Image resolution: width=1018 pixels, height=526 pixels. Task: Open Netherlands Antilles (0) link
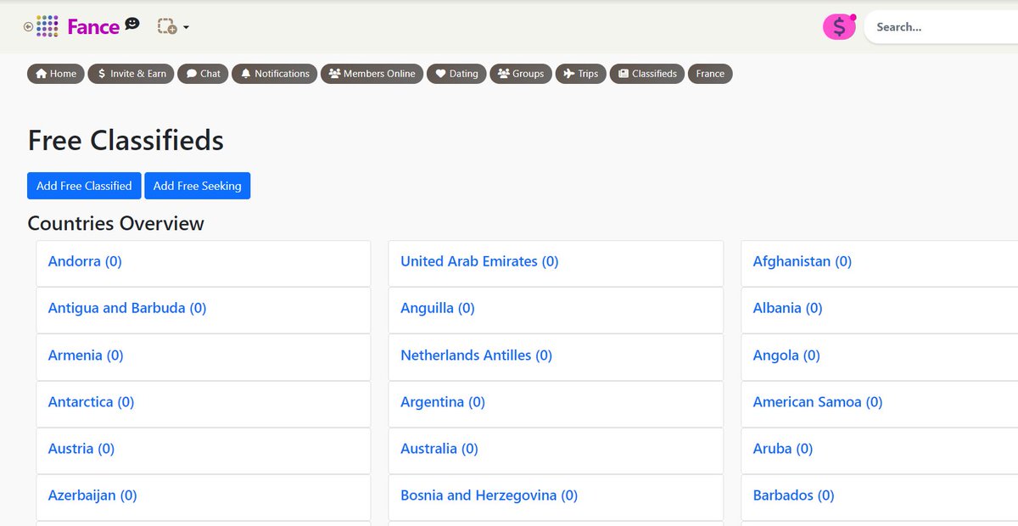click(x=476, y=355)
